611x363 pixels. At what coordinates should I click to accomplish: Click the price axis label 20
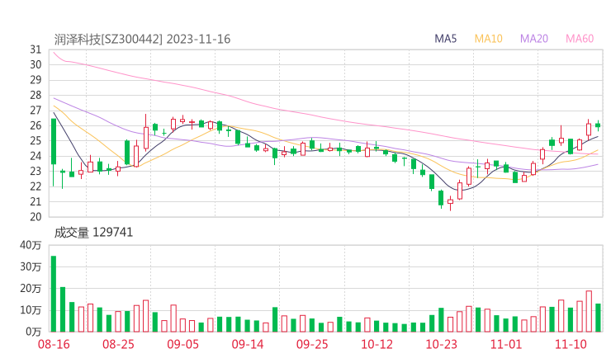click(x=36, y=217)
